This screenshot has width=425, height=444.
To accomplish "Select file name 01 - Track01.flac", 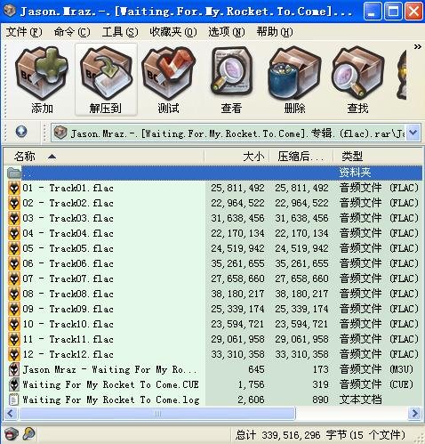I will (x=68, y=188).
